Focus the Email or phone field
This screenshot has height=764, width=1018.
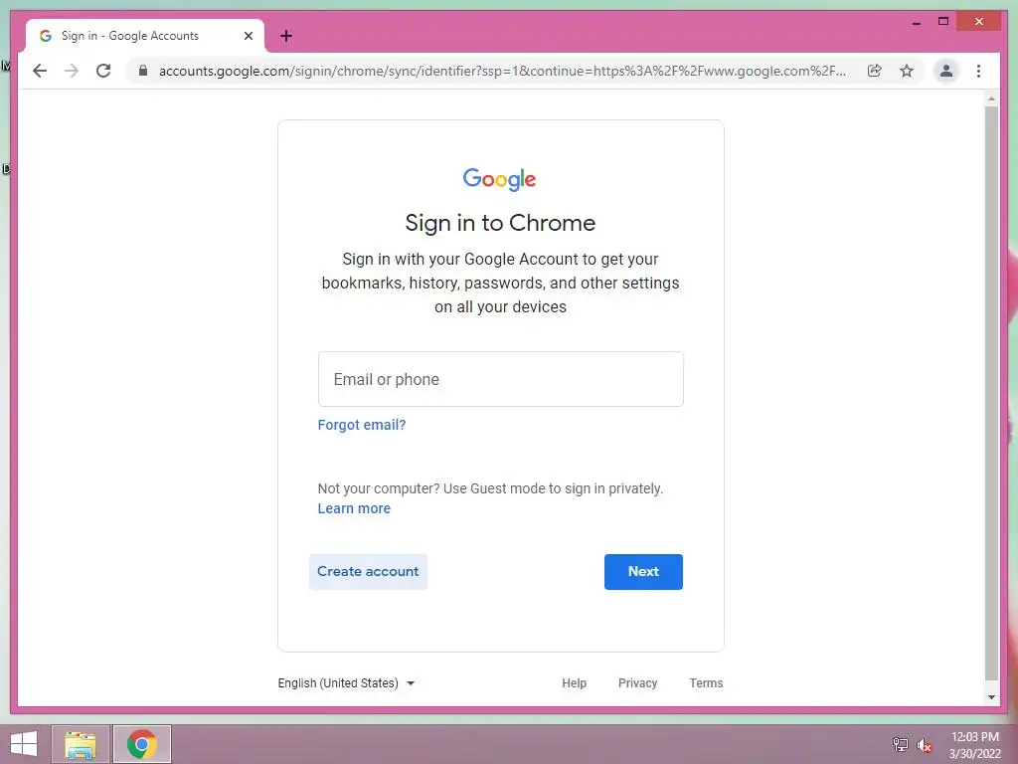click(501, 379)
